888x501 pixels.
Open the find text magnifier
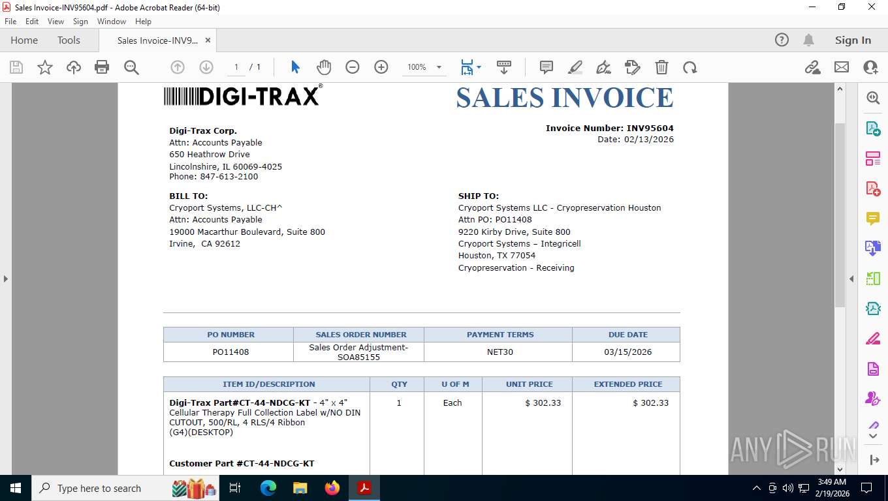(x=131, y=67)
